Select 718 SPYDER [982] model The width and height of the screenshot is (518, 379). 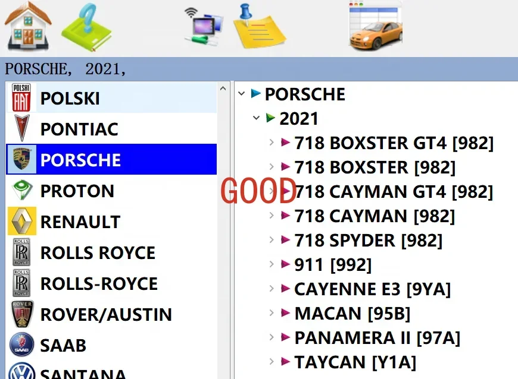[x=369, y=241]
